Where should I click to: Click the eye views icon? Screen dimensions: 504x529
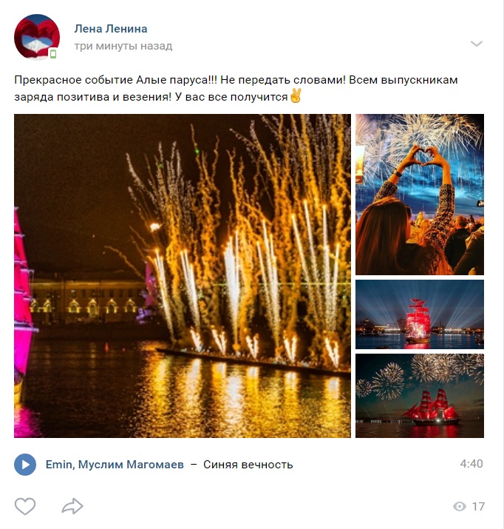click(459, 506)
